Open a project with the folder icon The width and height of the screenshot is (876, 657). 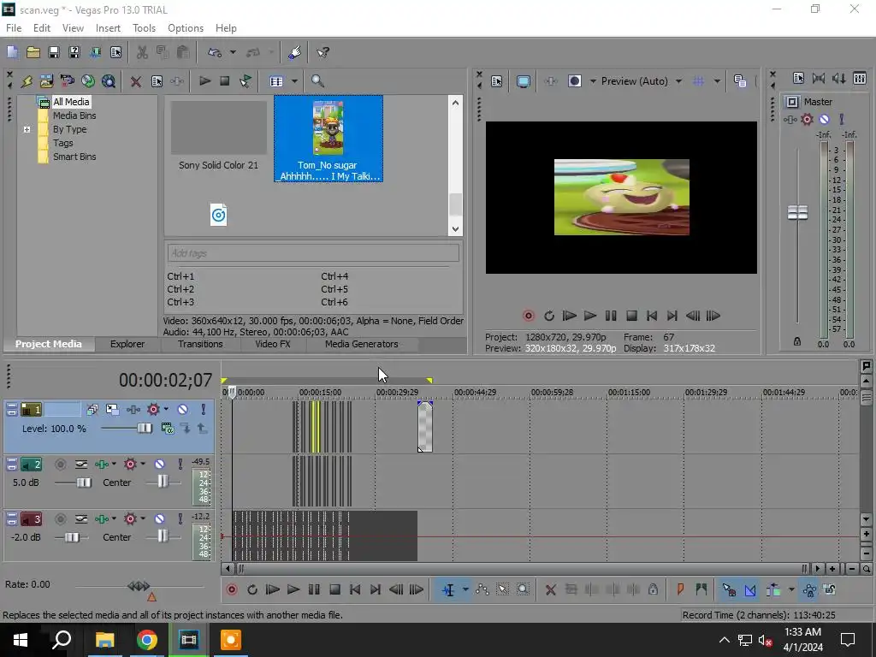click(x=33, y=52)
